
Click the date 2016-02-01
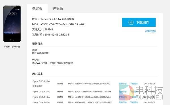150,83
